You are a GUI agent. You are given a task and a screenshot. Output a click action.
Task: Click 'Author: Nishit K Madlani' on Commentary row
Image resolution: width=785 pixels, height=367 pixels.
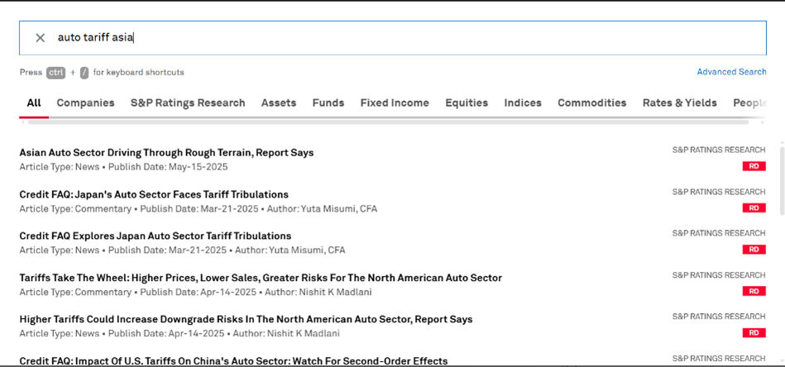[x=318, y=292]
